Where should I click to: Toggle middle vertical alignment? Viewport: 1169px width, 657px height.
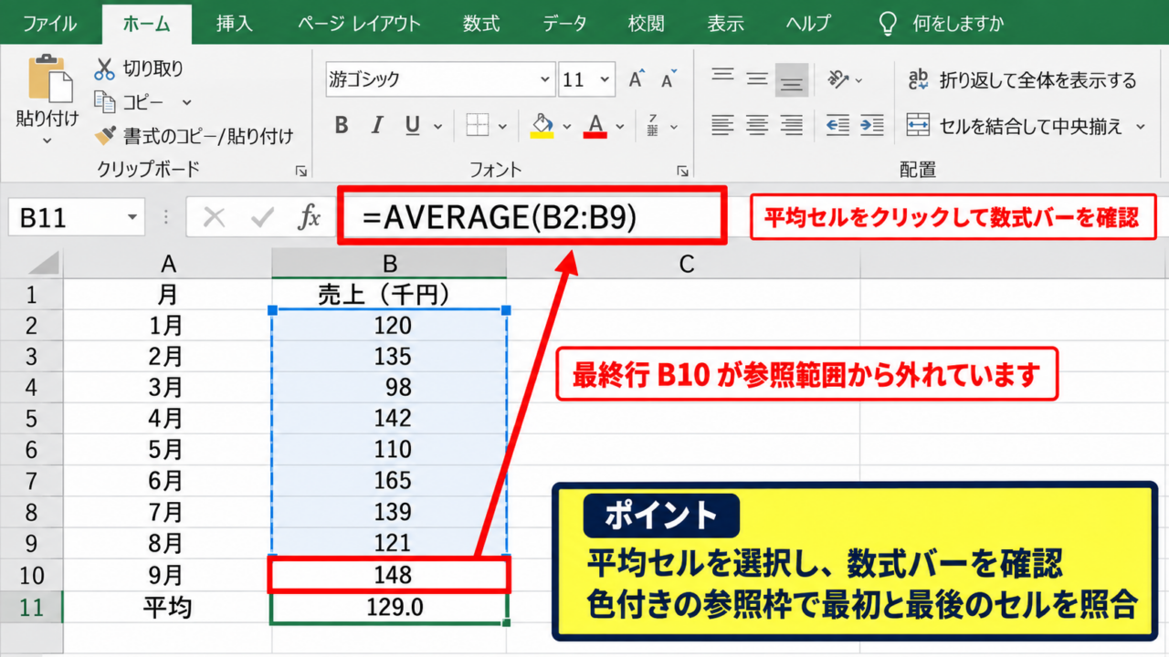point(757,79)
